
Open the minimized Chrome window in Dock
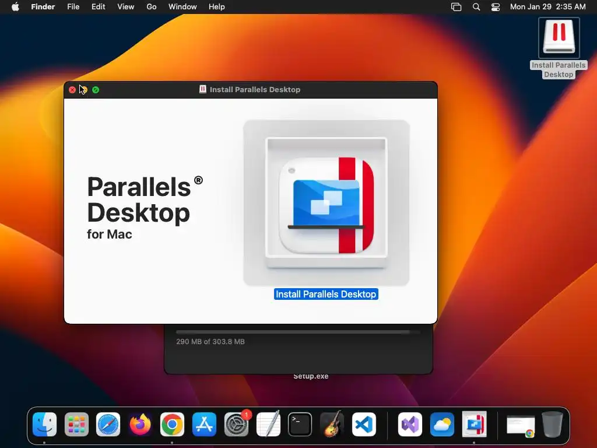(521, 426)
